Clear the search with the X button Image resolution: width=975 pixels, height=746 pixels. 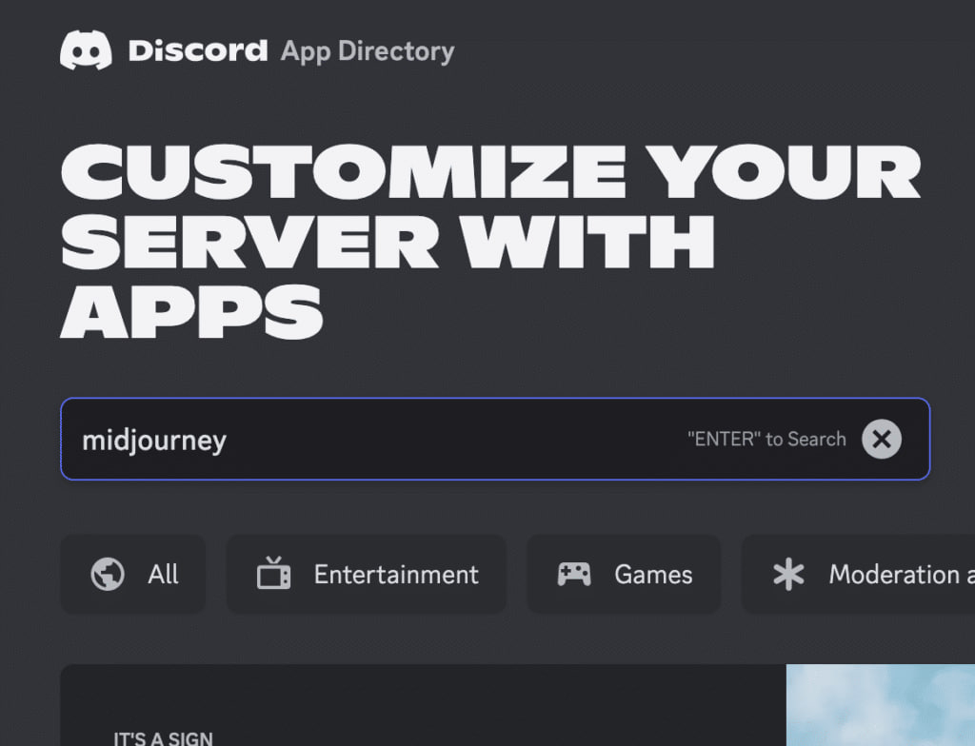tap(882, 440)
